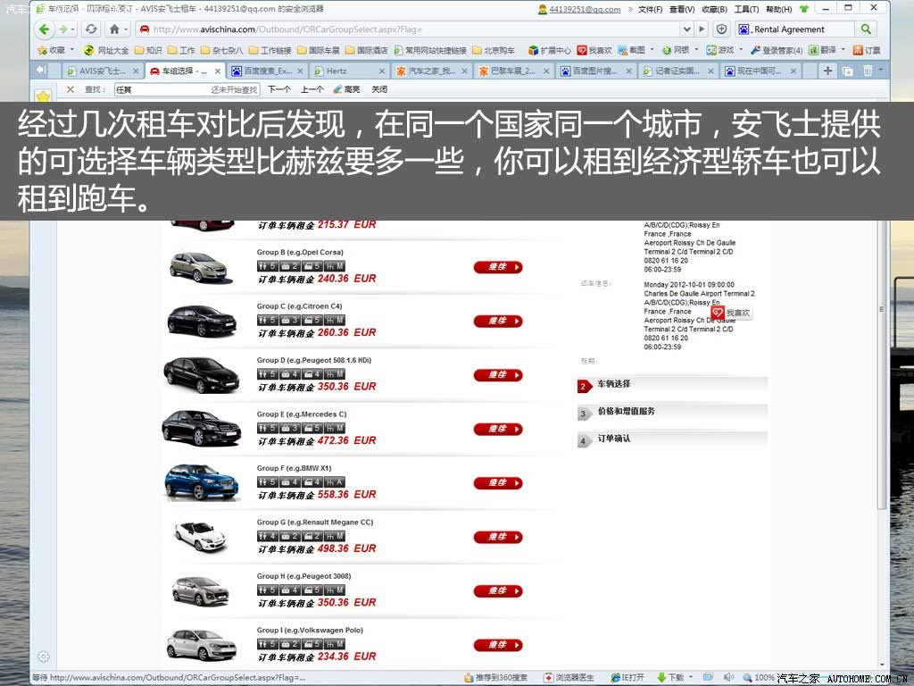Viewport: 914px width, 686px height.
Task: Open the 网址大全 bookmark
Action: [106, 50]
